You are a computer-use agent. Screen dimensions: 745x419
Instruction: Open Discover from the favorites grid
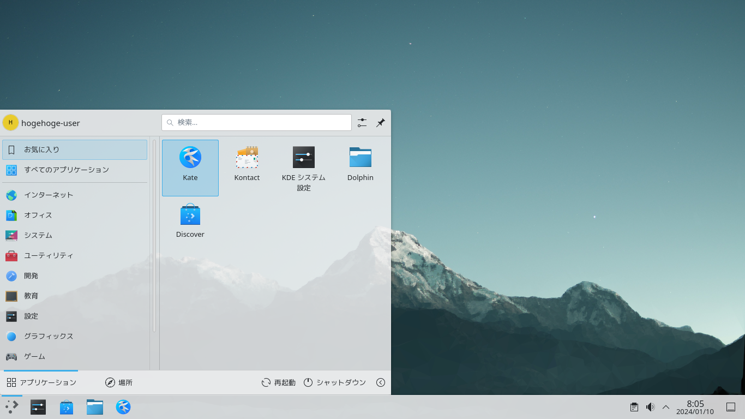(x=190, y=225)
